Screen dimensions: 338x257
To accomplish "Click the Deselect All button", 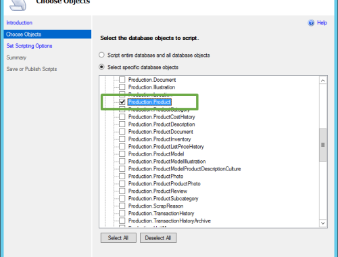I will pyautogui.click(x=158, y=238).
